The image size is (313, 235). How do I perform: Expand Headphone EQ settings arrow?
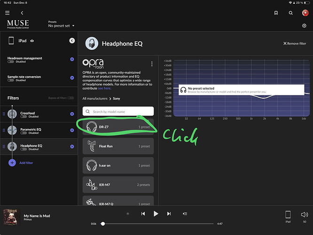point(72,147)
